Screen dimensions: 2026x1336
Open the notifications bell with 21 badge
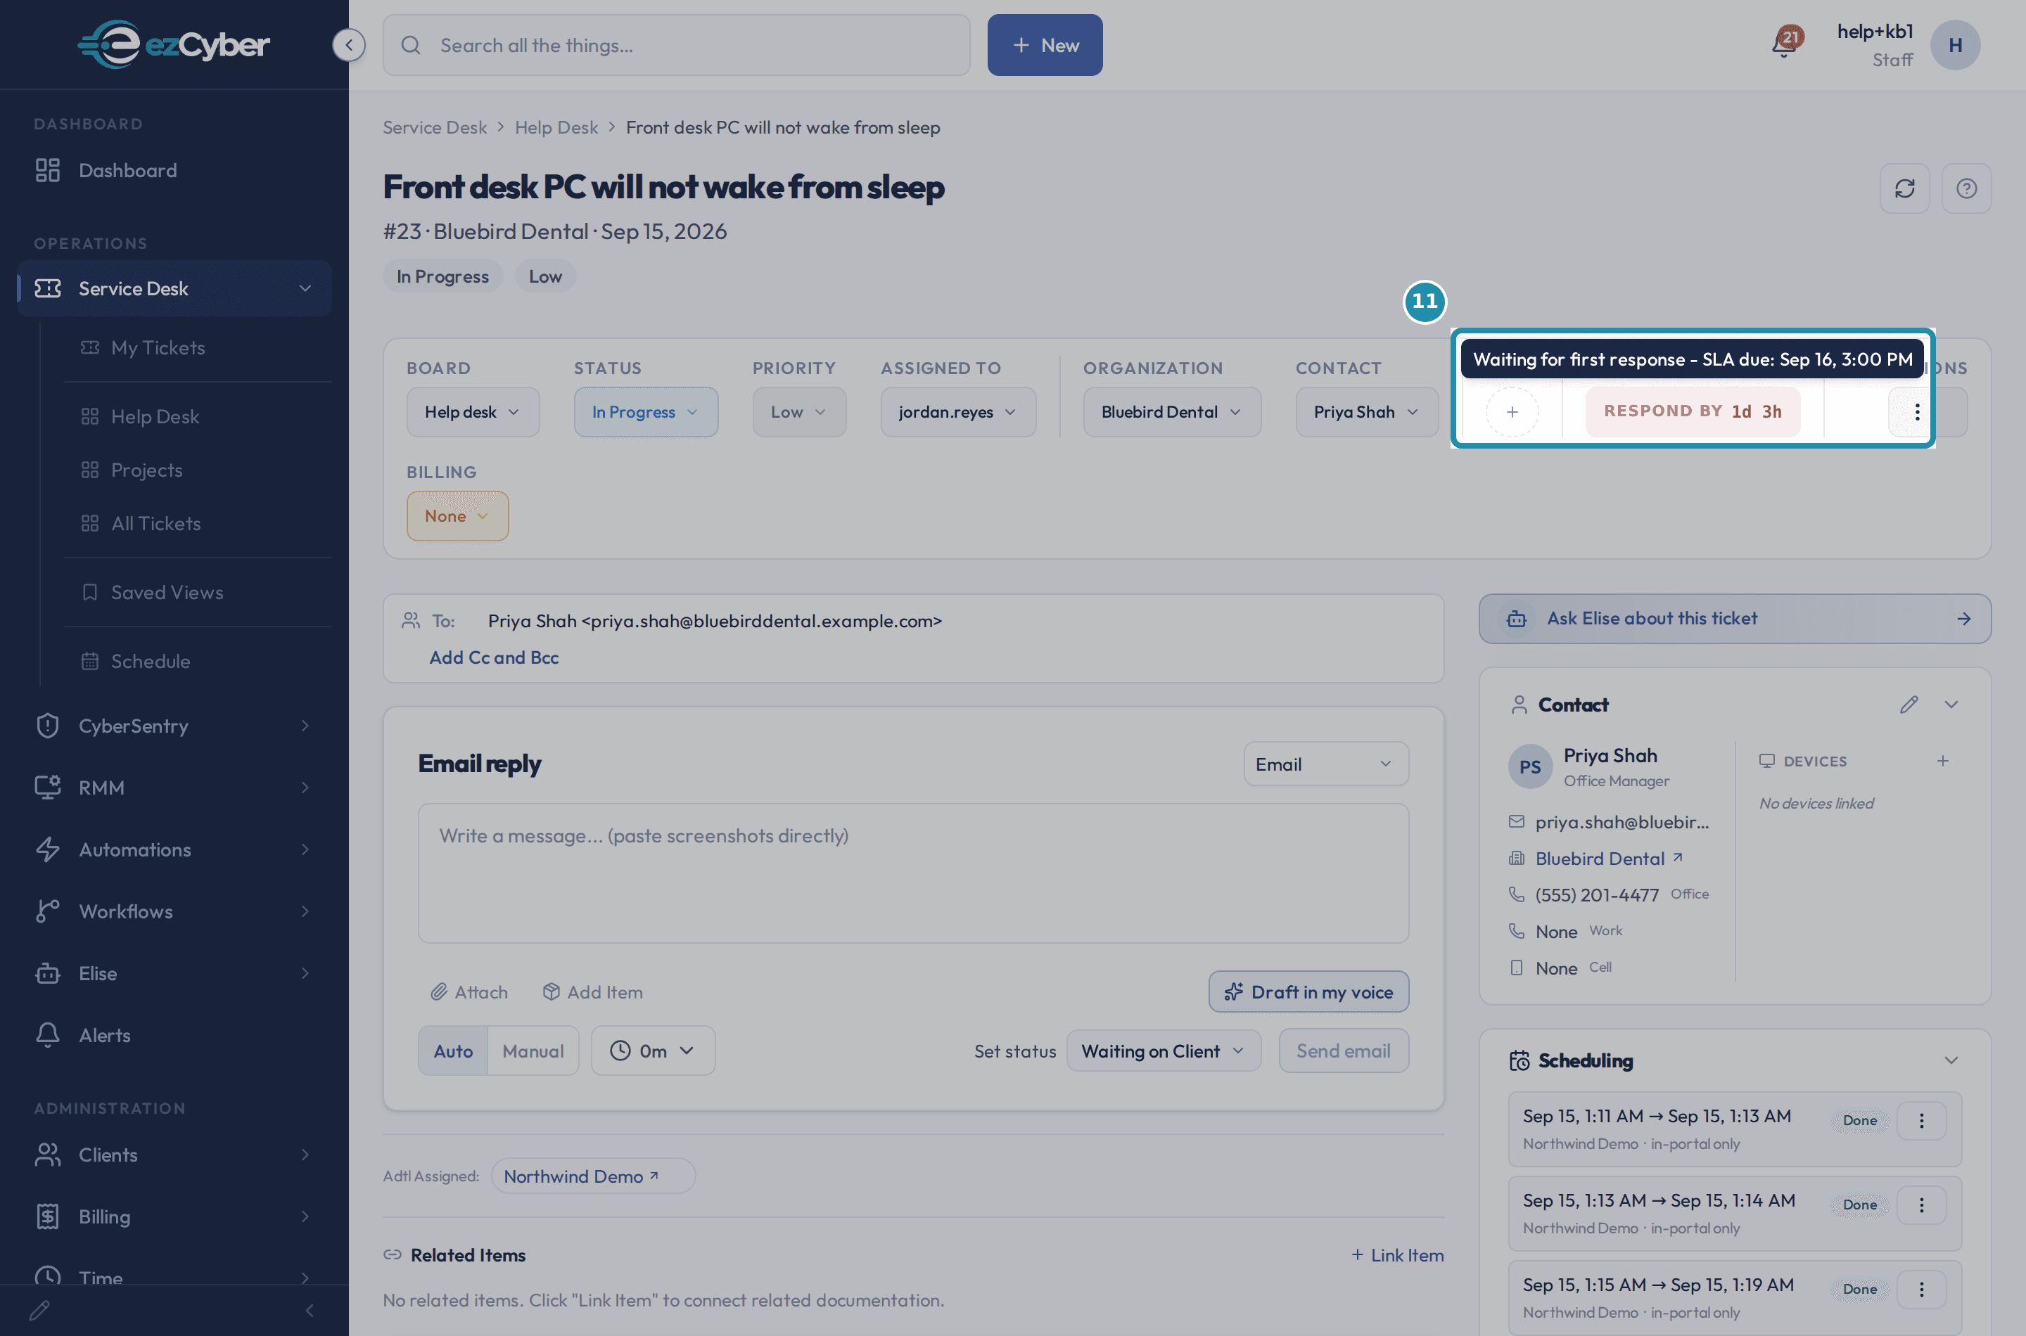click(x=1785, y=43)
